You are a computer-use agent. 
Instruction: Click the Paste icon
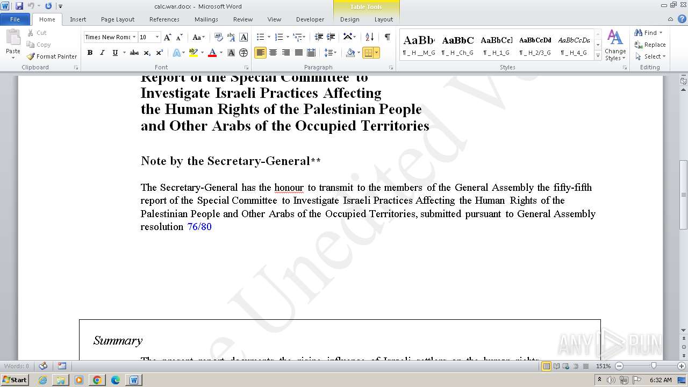[13, 39]
